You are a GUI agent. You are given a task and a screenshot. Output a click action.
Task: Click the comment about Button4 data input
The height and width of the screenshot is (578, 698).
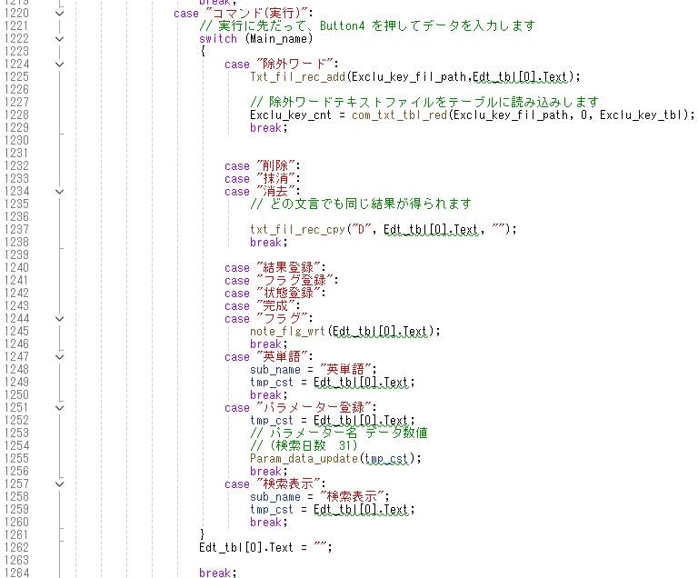coord(367,26)
